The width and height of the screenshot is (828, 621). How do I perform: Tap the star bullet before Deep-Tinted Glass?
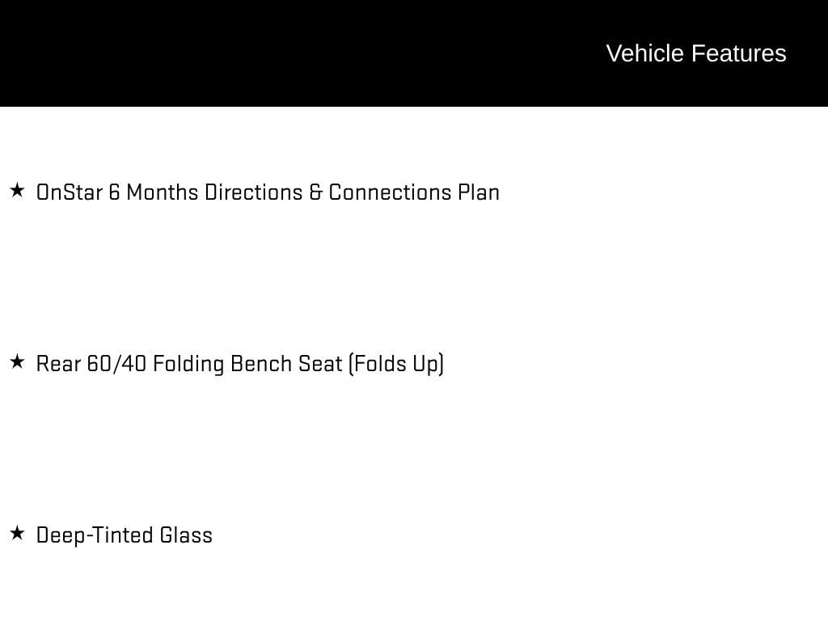point(17,533)
